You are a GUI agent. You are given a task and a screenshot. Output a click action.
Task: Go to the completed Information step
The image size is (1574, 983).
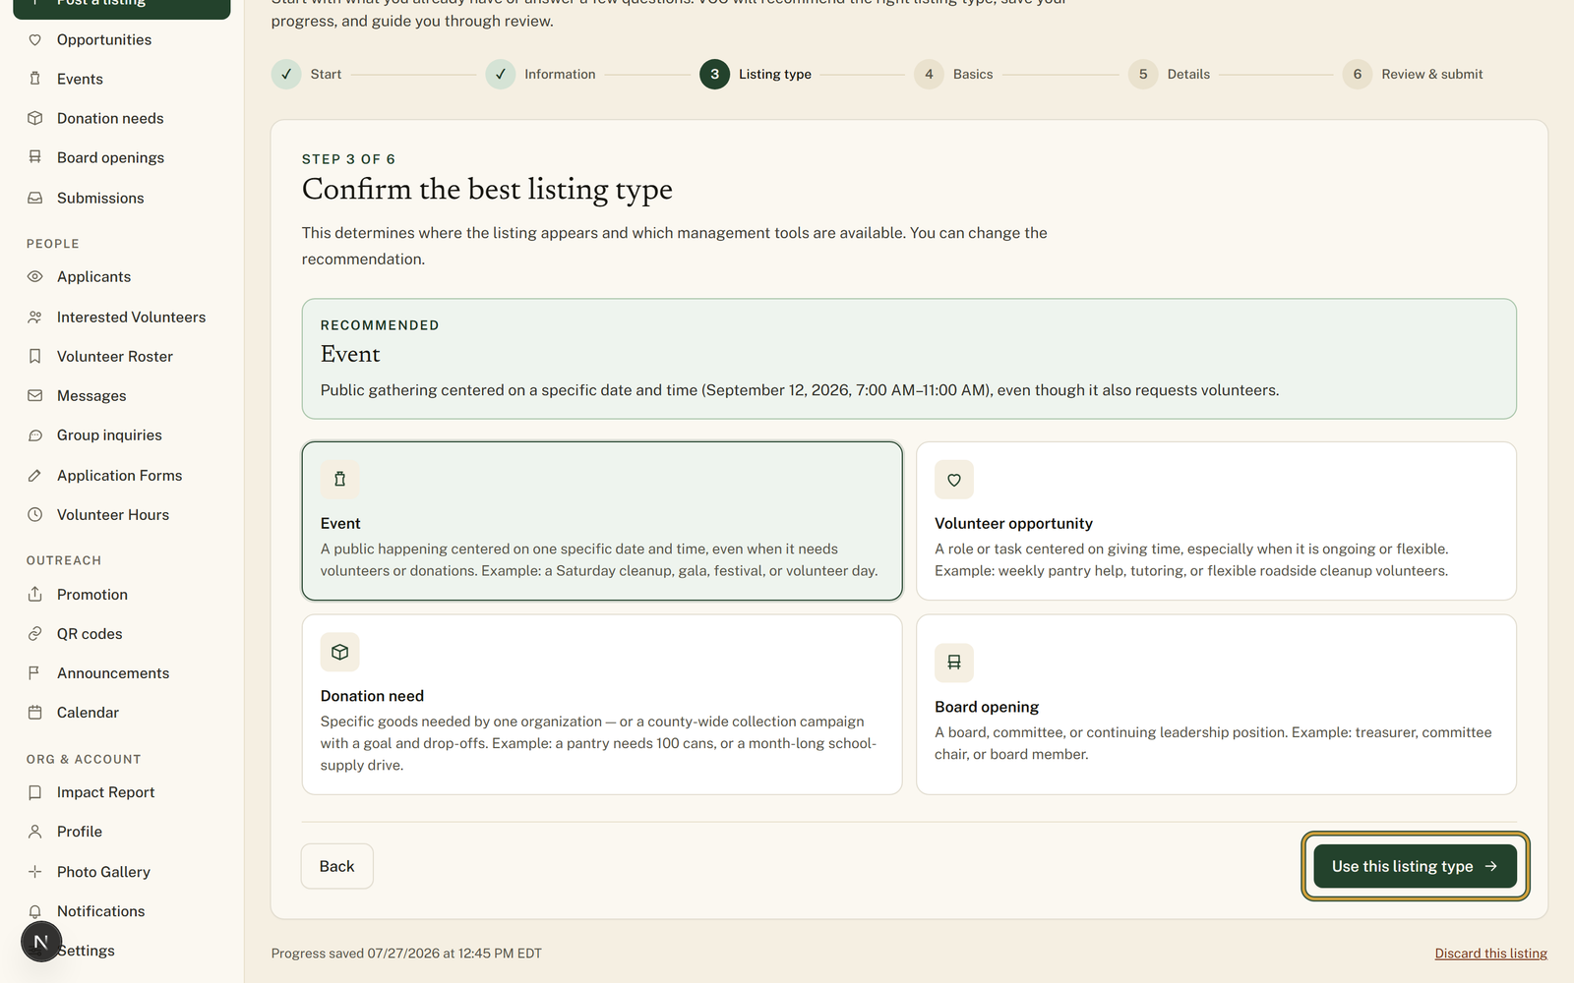pyautogui.click(x=541, y=74)
